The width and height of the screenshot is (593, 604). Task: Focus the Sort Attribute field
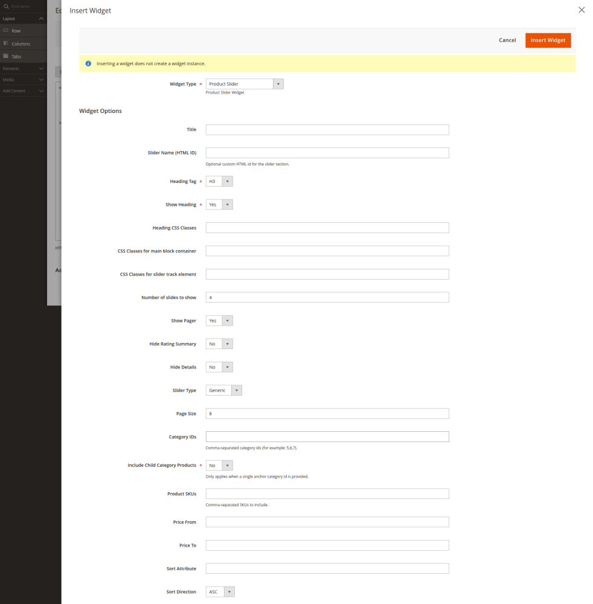(327, 568)
